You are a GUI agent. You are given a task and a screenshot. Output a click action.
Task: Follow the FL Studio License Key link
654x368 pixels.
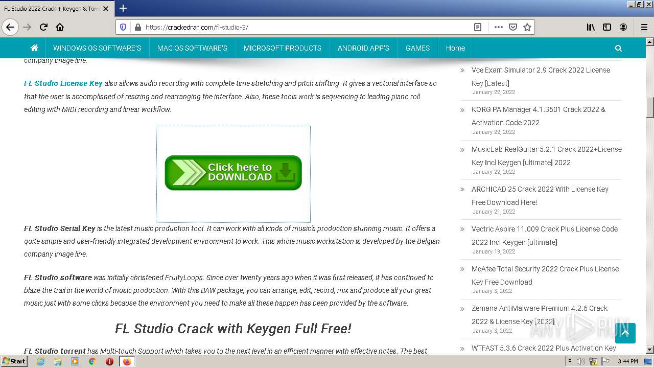pos(63,83)
